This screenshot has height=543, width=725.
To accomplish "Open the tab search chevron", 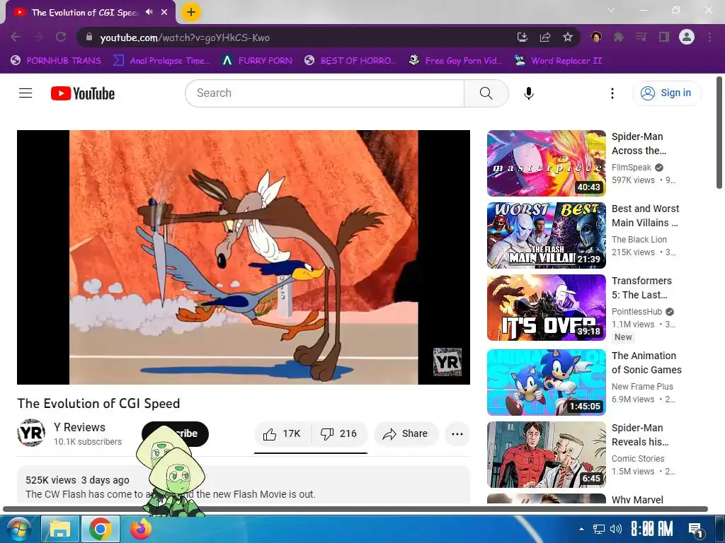I will click(x=611, y=10).
